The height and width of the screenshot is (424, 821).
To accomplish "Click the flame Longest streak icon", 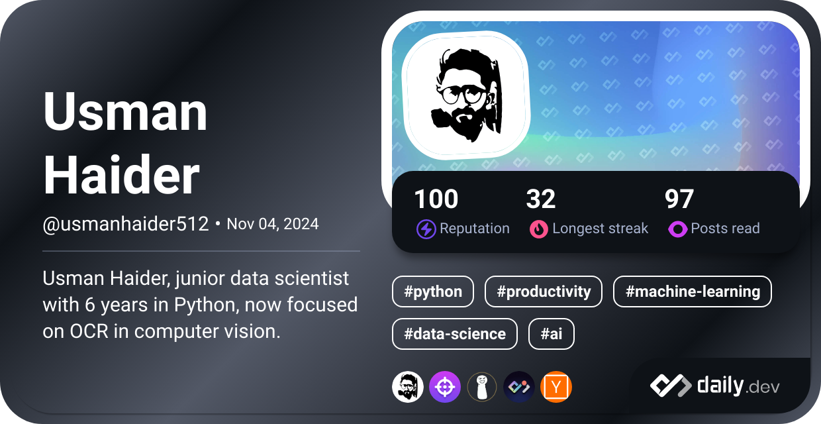I will coord(539,229).
